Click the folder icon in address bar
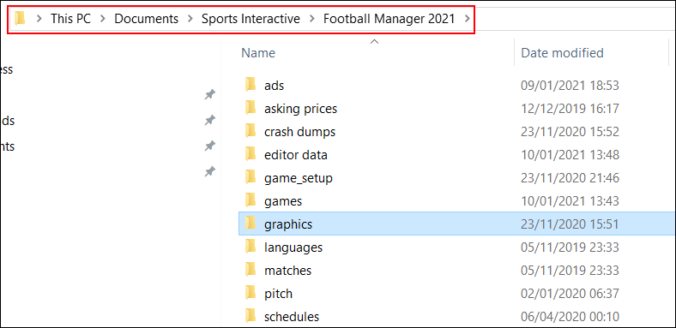The image size is (676, 328). 20,19
